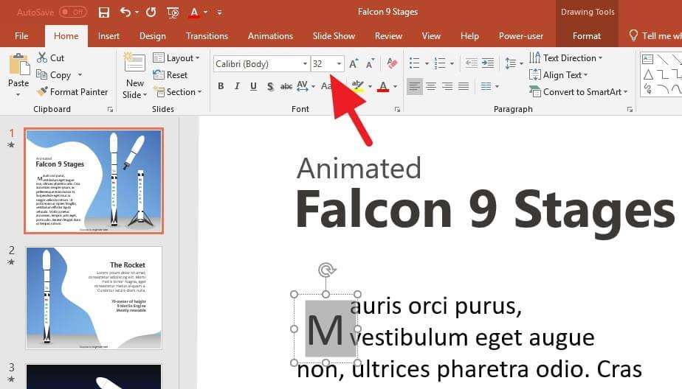Viewport: 682px width, 389px height.
Task: Open Character Spacing options
Action: pos(306,86)
